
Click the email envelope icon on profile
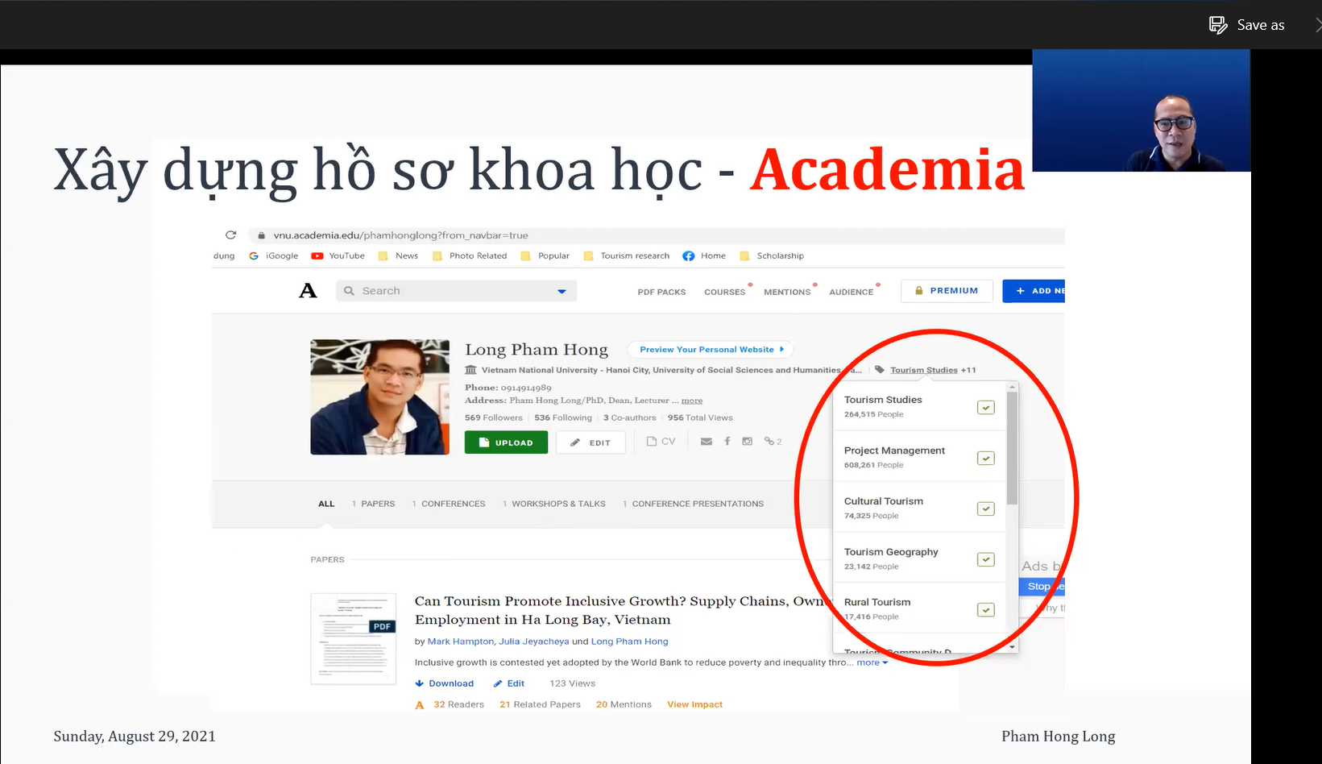coord(707,442)
